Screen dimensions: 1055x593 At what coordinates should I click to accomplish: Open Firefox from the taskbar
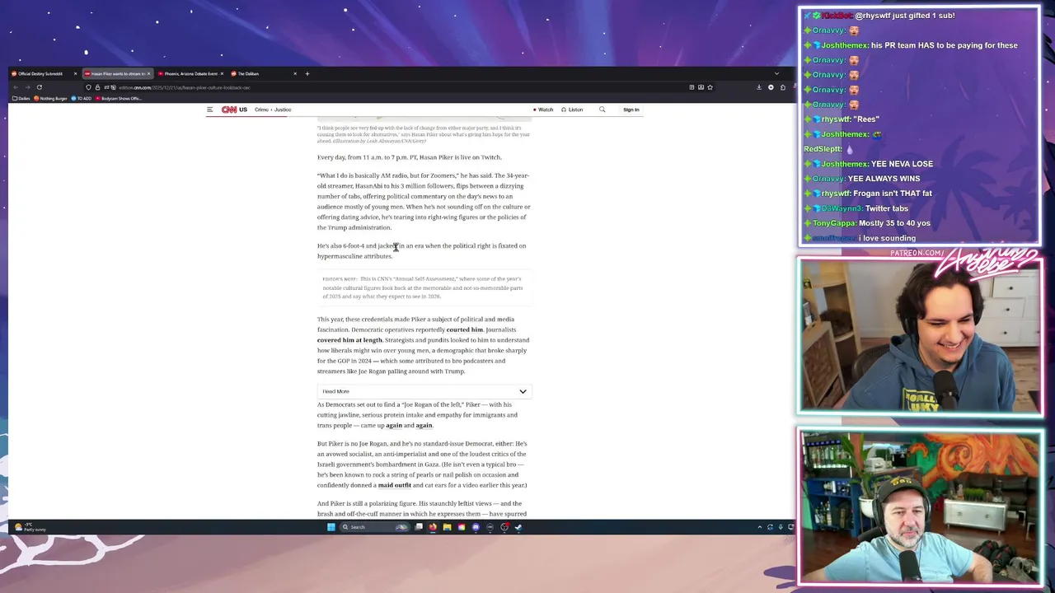[433, 527]
